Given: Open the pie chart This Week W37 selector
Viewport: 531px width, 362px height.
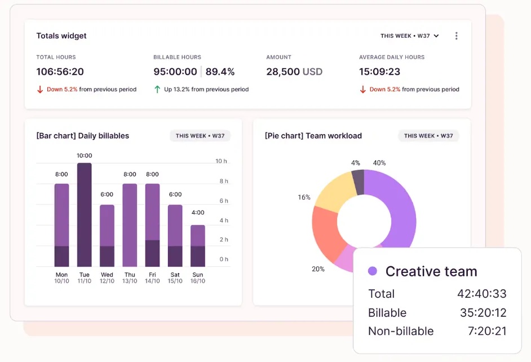Looking at the screenshot, I should click(428, 136).
